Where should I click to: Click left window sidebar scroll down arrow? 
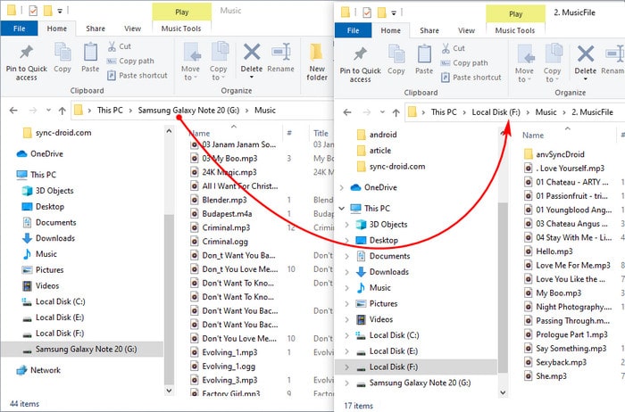pyautogui.click(x=169, y=391)
